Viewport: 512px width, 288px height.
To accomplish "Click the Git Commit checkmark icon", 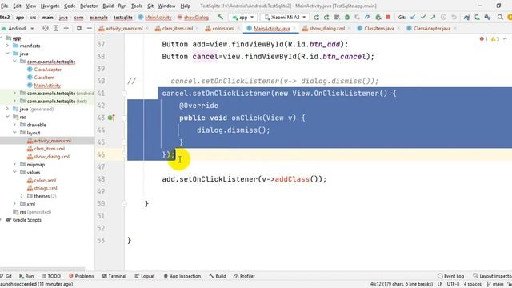I will pyautogui.click(x=423, y=17).
